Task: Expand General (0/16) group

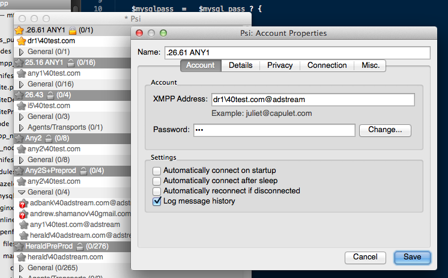Action: (21, 84)
